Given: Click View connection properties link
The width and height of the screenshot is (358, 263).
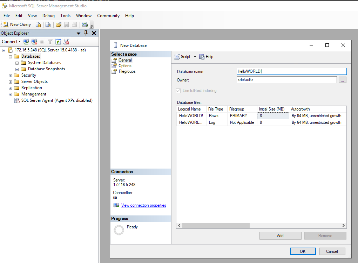Looking at the screenshot, I should point(144,205).
